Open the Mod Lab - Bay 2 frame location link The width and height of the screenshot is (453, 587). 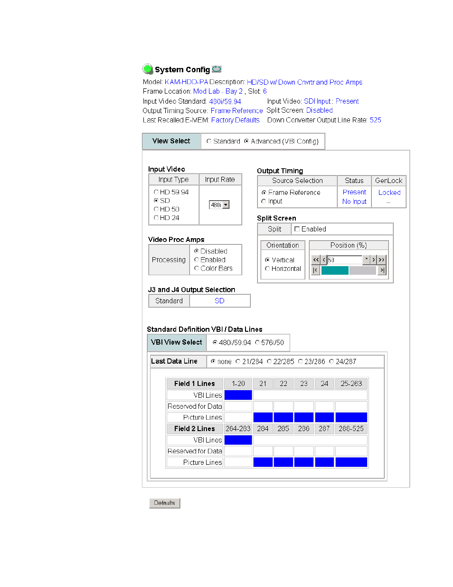click(218, 91)
